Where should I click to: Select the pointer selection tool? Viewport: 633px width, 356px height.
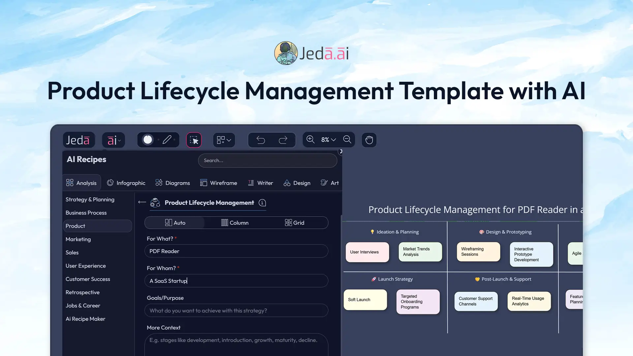point(194,140)
